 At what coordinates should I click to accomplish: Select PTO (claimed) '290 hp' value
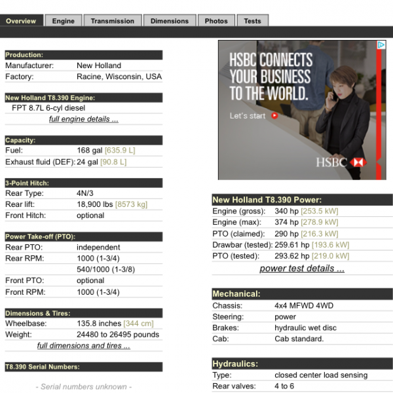click(286, 234)
